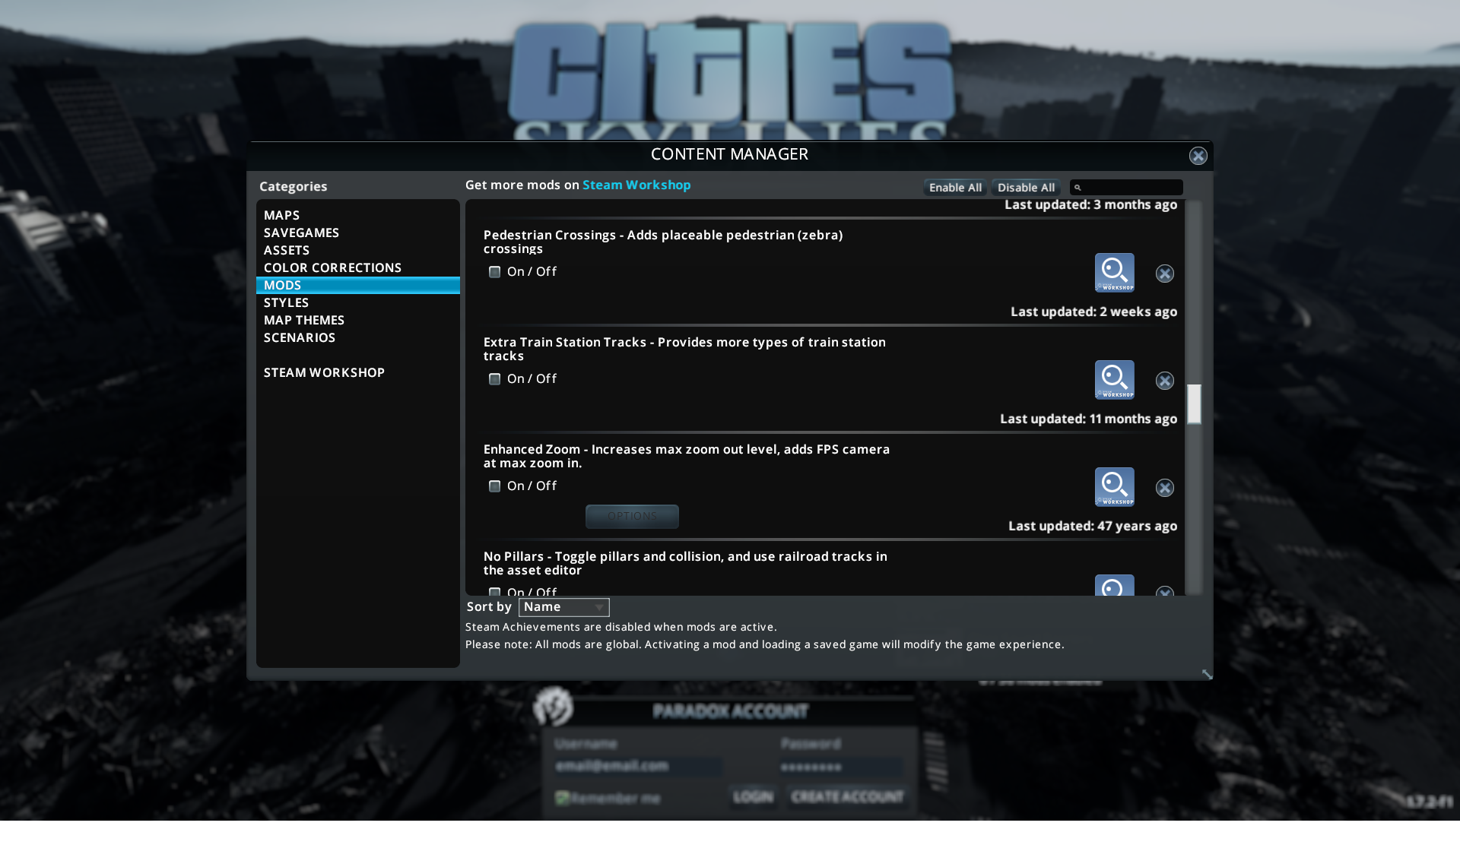This screenshot has width=1460, height=848.
Task: Open the MAP THEMES category
Action: click(x=304, y=320)
